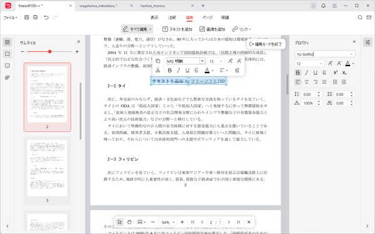Switch to the ページ tab
Screen dimensions: 375x234
coord(207,17)
